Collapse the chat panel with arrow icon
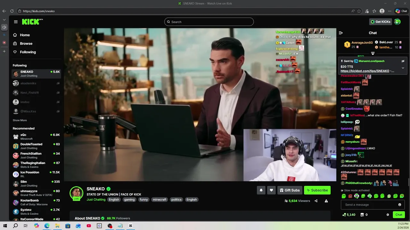 coord(341,33)
